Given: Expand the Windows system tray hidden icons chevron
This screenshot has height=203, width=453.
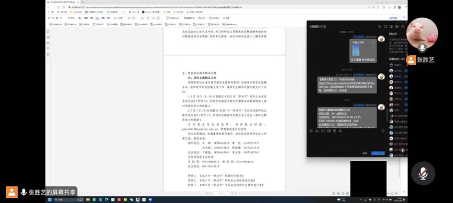Looking at the screenshot, I should (361, 199).
